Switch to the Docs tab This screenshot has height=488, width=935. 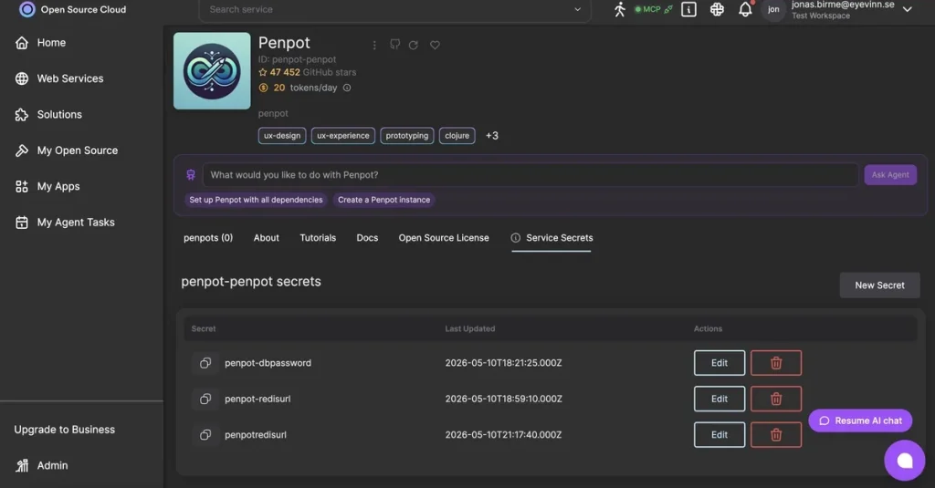(367, 238)
